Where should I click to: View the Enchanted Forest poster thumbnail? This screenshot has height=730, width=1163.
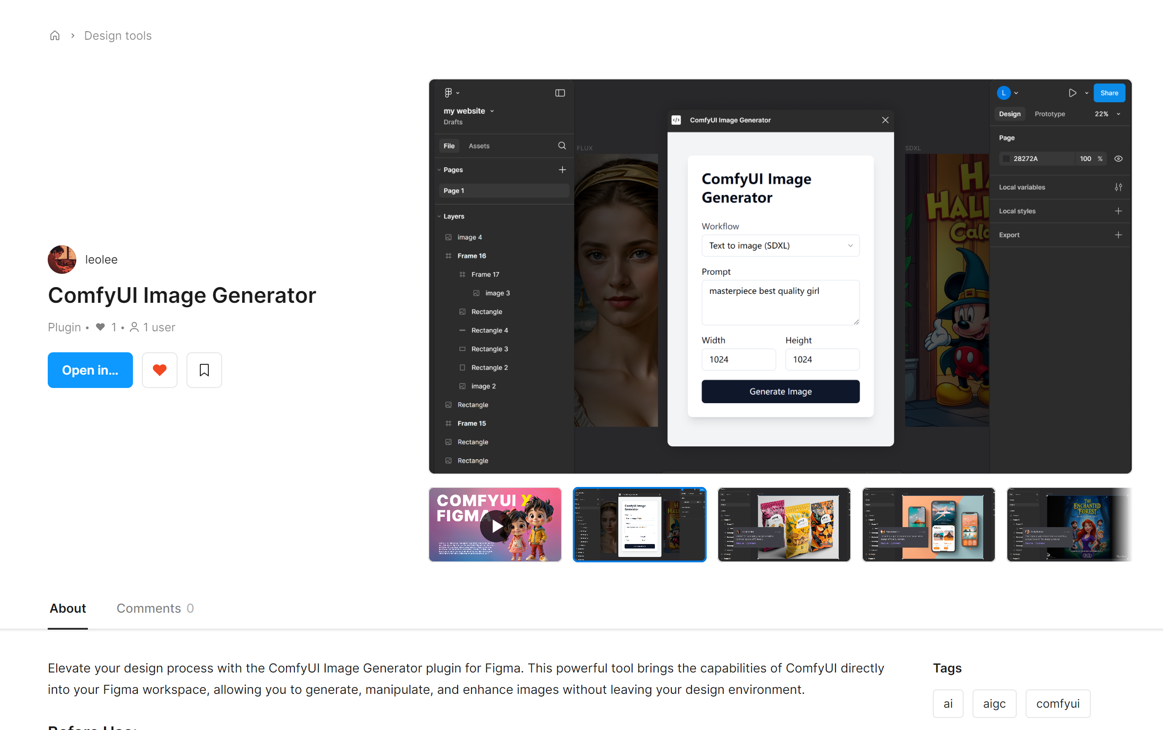click(x=1069, y=525)
